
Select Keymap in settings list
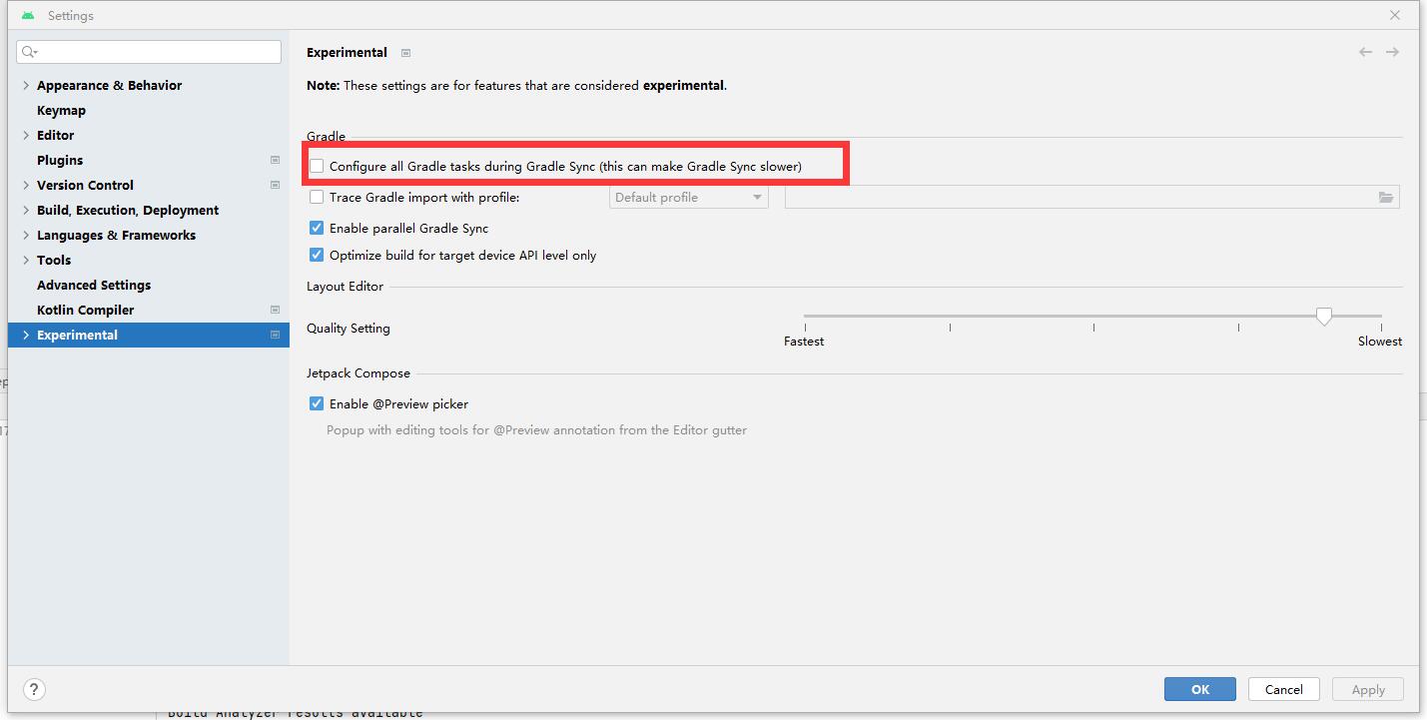click(x=61, y=111)
